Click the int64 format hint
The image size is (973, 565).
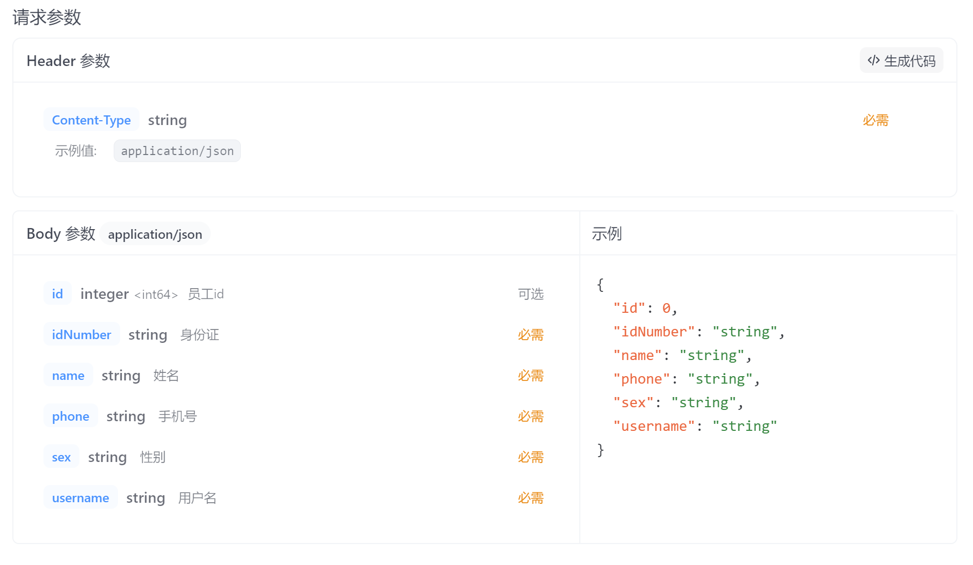(156, 295)
